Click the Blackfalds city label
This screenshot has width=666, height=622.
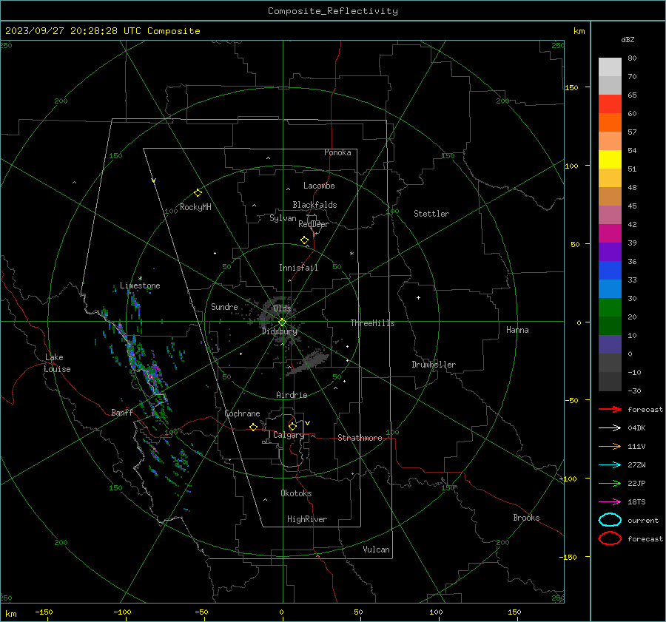[x=314, y=205]
